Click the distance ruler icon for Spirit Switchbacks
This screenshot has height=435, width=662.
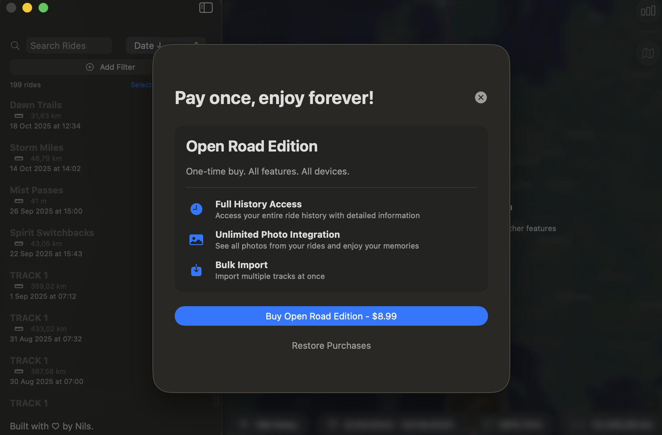coord(19,244)
